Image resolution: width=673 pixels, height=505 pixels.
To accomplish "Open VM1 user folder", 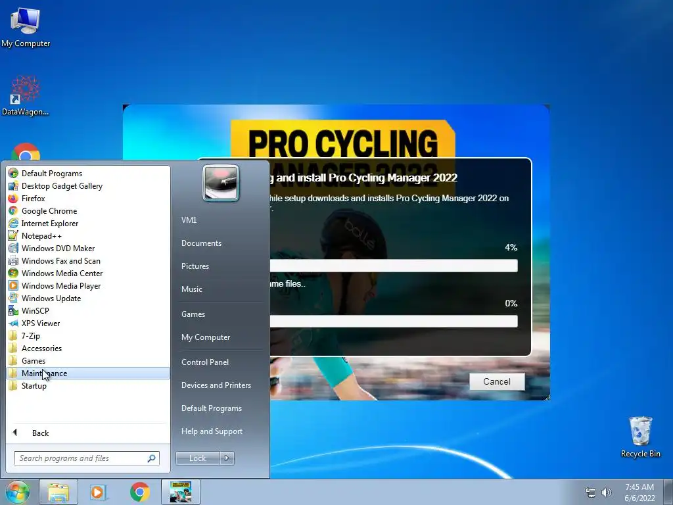I will point(189,220).
